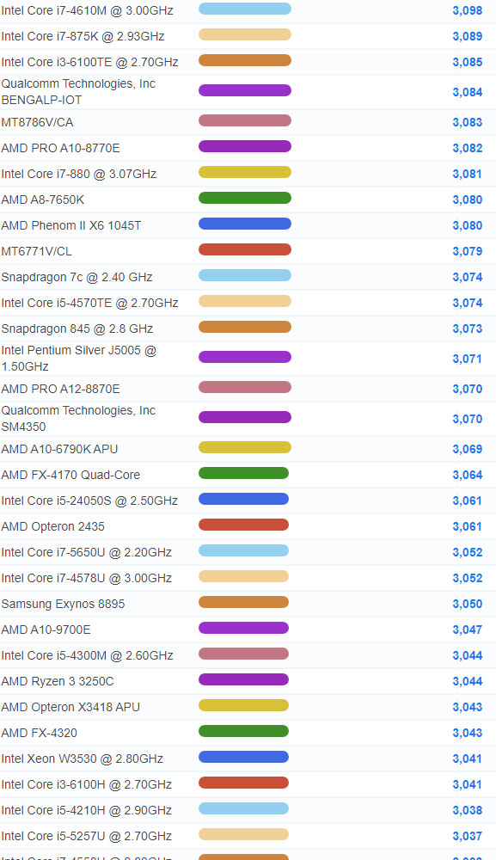Open AMD PRO A10-8770E details
The width and height of the screenshot is (496, 860).
click(x=60, y=148)
